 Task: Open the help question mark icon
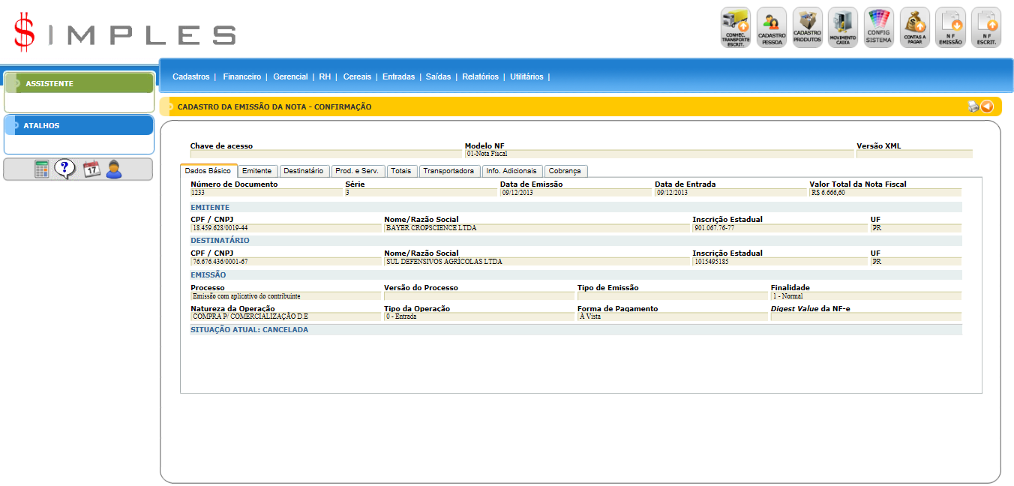(x=65, y=169)
